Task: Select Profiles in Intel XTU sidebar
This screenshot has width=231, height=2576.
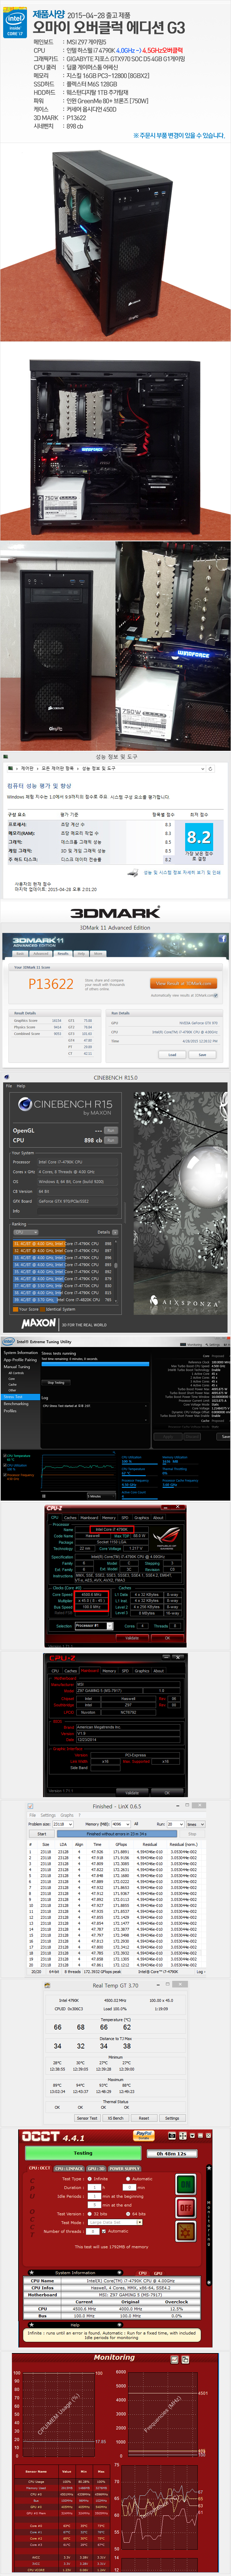Action: pos(10,1411)
